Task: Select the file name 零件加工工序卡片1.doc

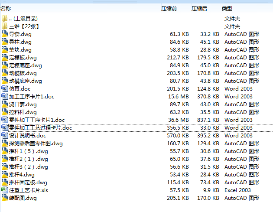Action: [x=37, y=120]
